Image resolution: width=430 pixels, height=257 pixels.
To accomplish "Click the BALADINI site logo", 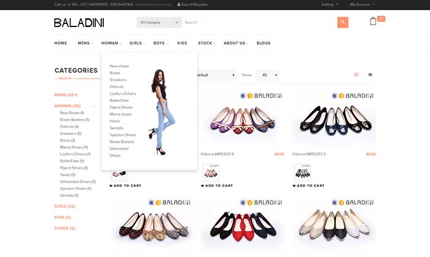I will [79, 23].
